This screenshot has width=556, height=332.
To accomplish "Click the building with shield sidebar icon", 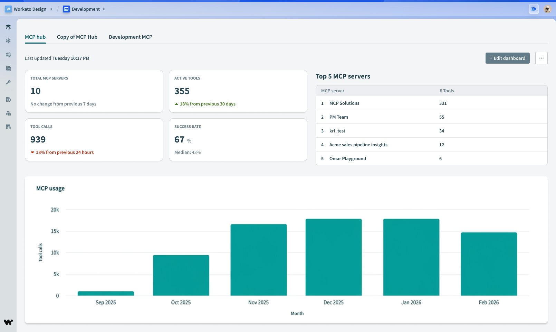I will 8,99.
